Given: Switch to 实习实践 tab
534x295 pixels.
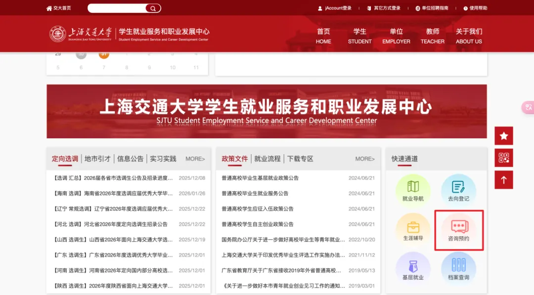Looking at the screenshot, I should (x=163, y=159).
